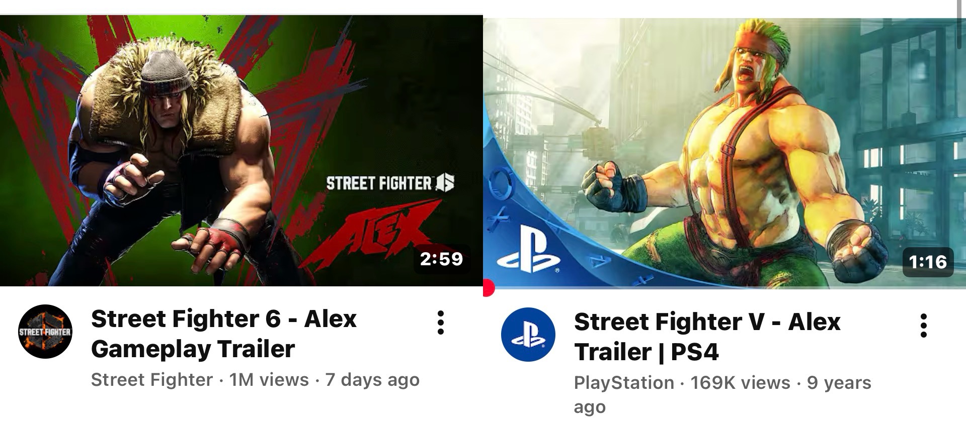Play the Alex fur-hood jacket thumbnail video

[242, 151]
